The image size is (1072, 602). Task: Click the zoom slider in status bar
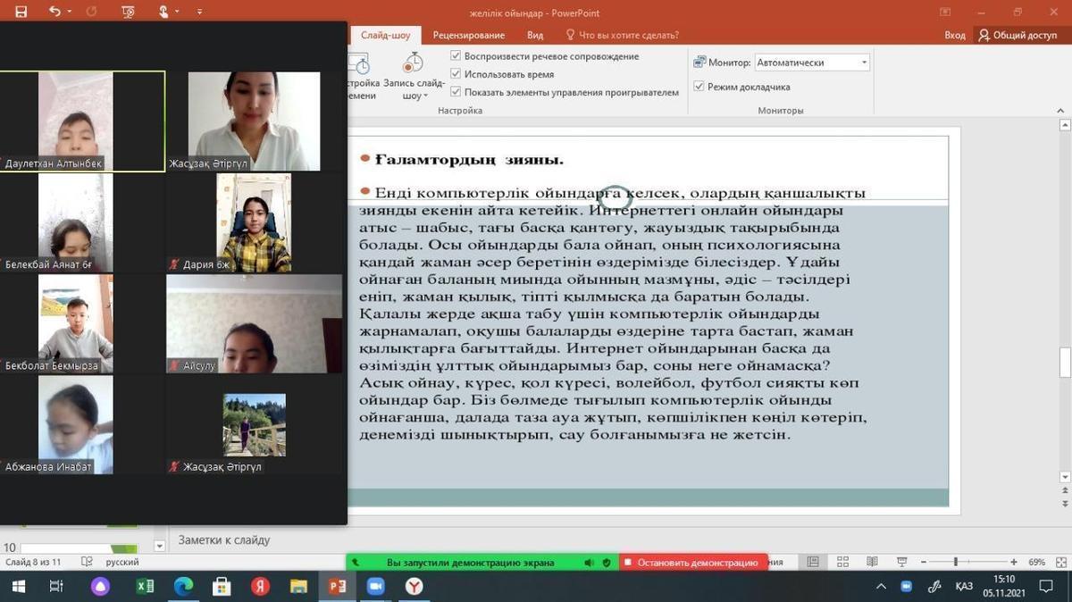pyautogui.click(x=955, y=562)
